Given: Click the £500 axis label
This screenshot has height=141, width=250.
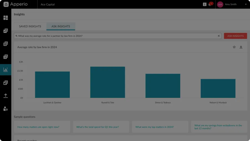Looking at the screenshot, I should (x=21, y=89).
